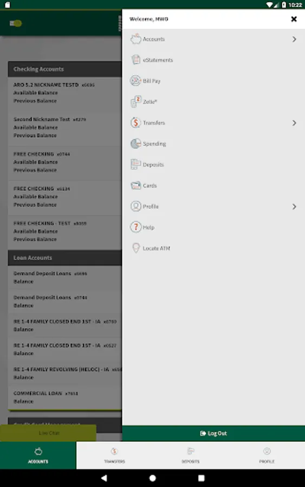Viewport: 305px width, 487px height.
Task: Tap the Locate ATM pin icon
Action: pyautogui.click(x=136, y=248)
